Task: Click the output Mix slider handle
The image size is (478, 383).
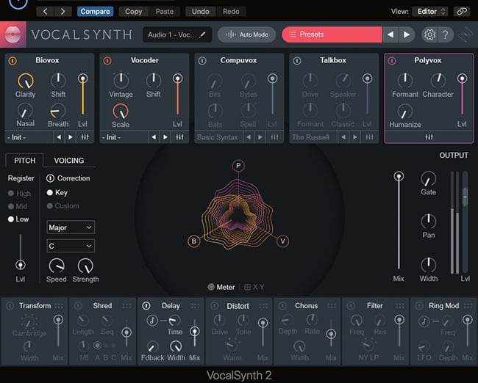Action: (399, 176)
